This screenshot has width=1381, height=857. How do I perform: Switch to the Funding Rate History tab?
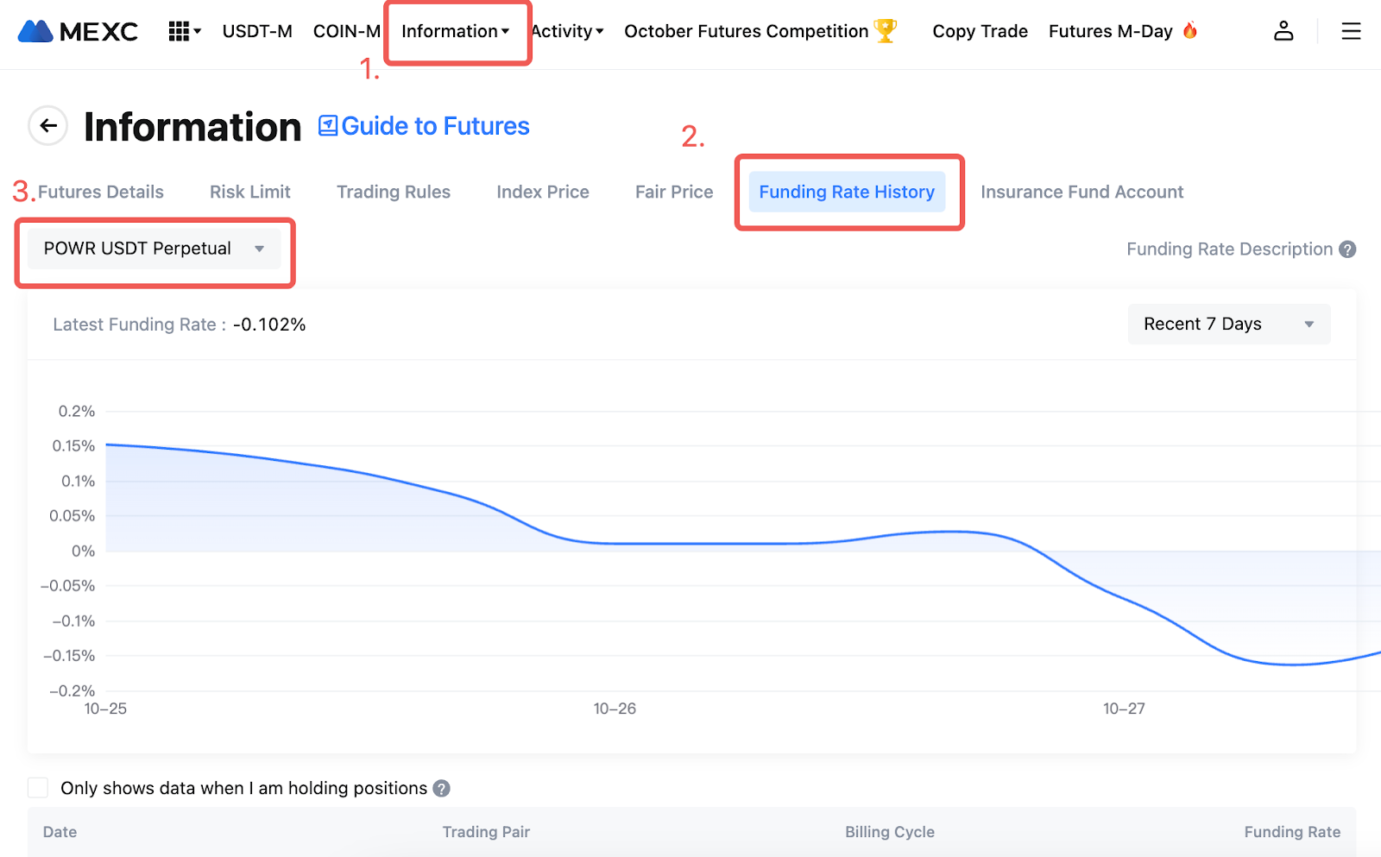(847, 192)
